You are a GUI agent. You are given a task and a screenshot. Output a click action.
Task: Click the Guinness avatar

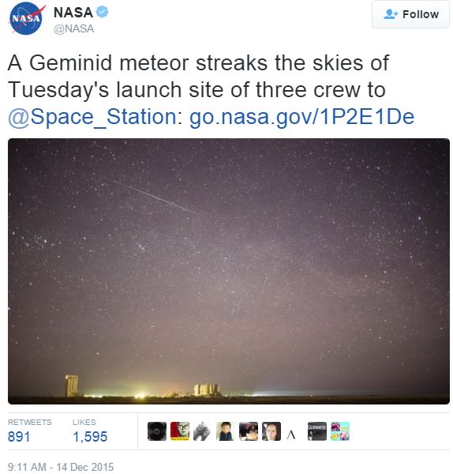coord(316,431)
